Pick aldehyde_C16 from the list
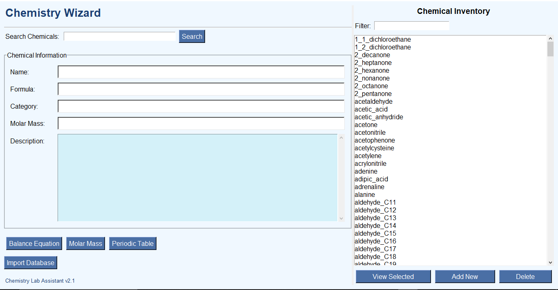The width and height of the screenshot is (558, 290). (x=451, y=241)
